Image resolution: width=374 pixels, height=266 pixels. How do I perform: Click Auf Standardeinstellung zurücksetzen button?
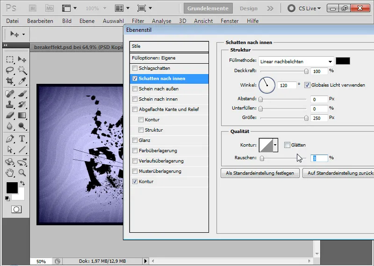[x=338, y=173]
